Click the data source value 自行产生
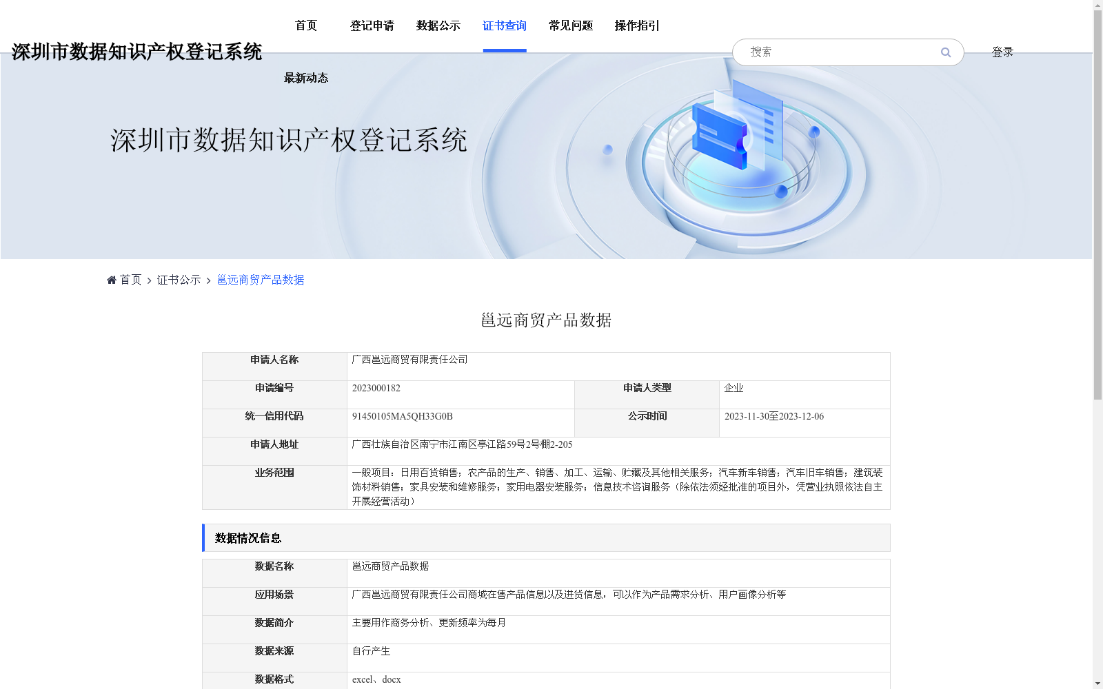This screenshot has height=689, width=1103. [371, 651]
